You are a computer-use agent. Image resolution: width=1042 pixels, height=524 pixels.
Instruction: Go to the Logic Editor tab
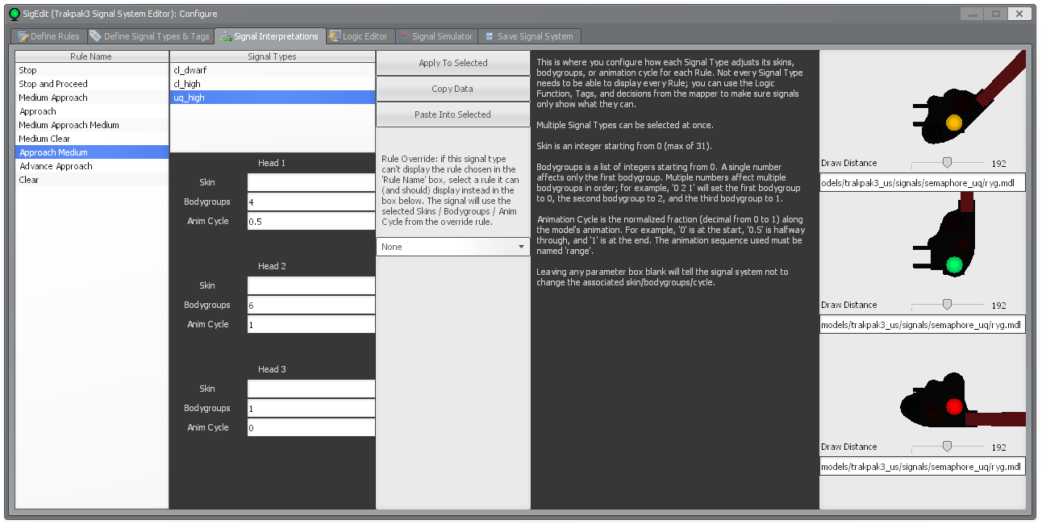click(x=359, y=36)
